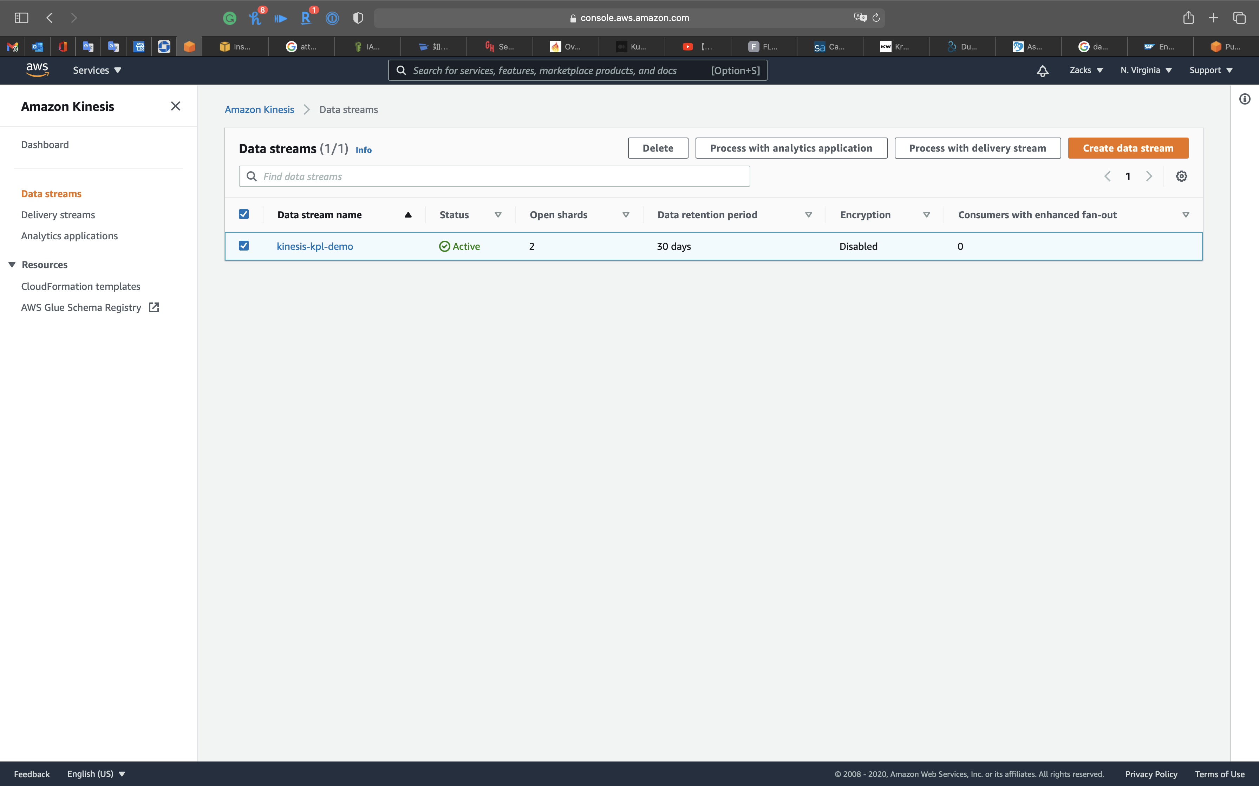Screen dimensions: 1259x786
Task: Open the Services dropdown menu
Action: point(97,70)
